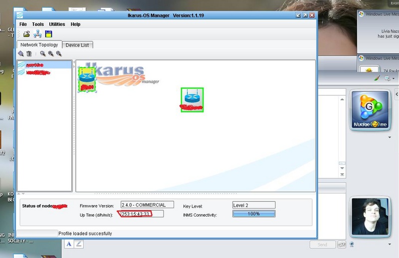
Task: Select the first node in the left list
Action: (x=44, y=65)
